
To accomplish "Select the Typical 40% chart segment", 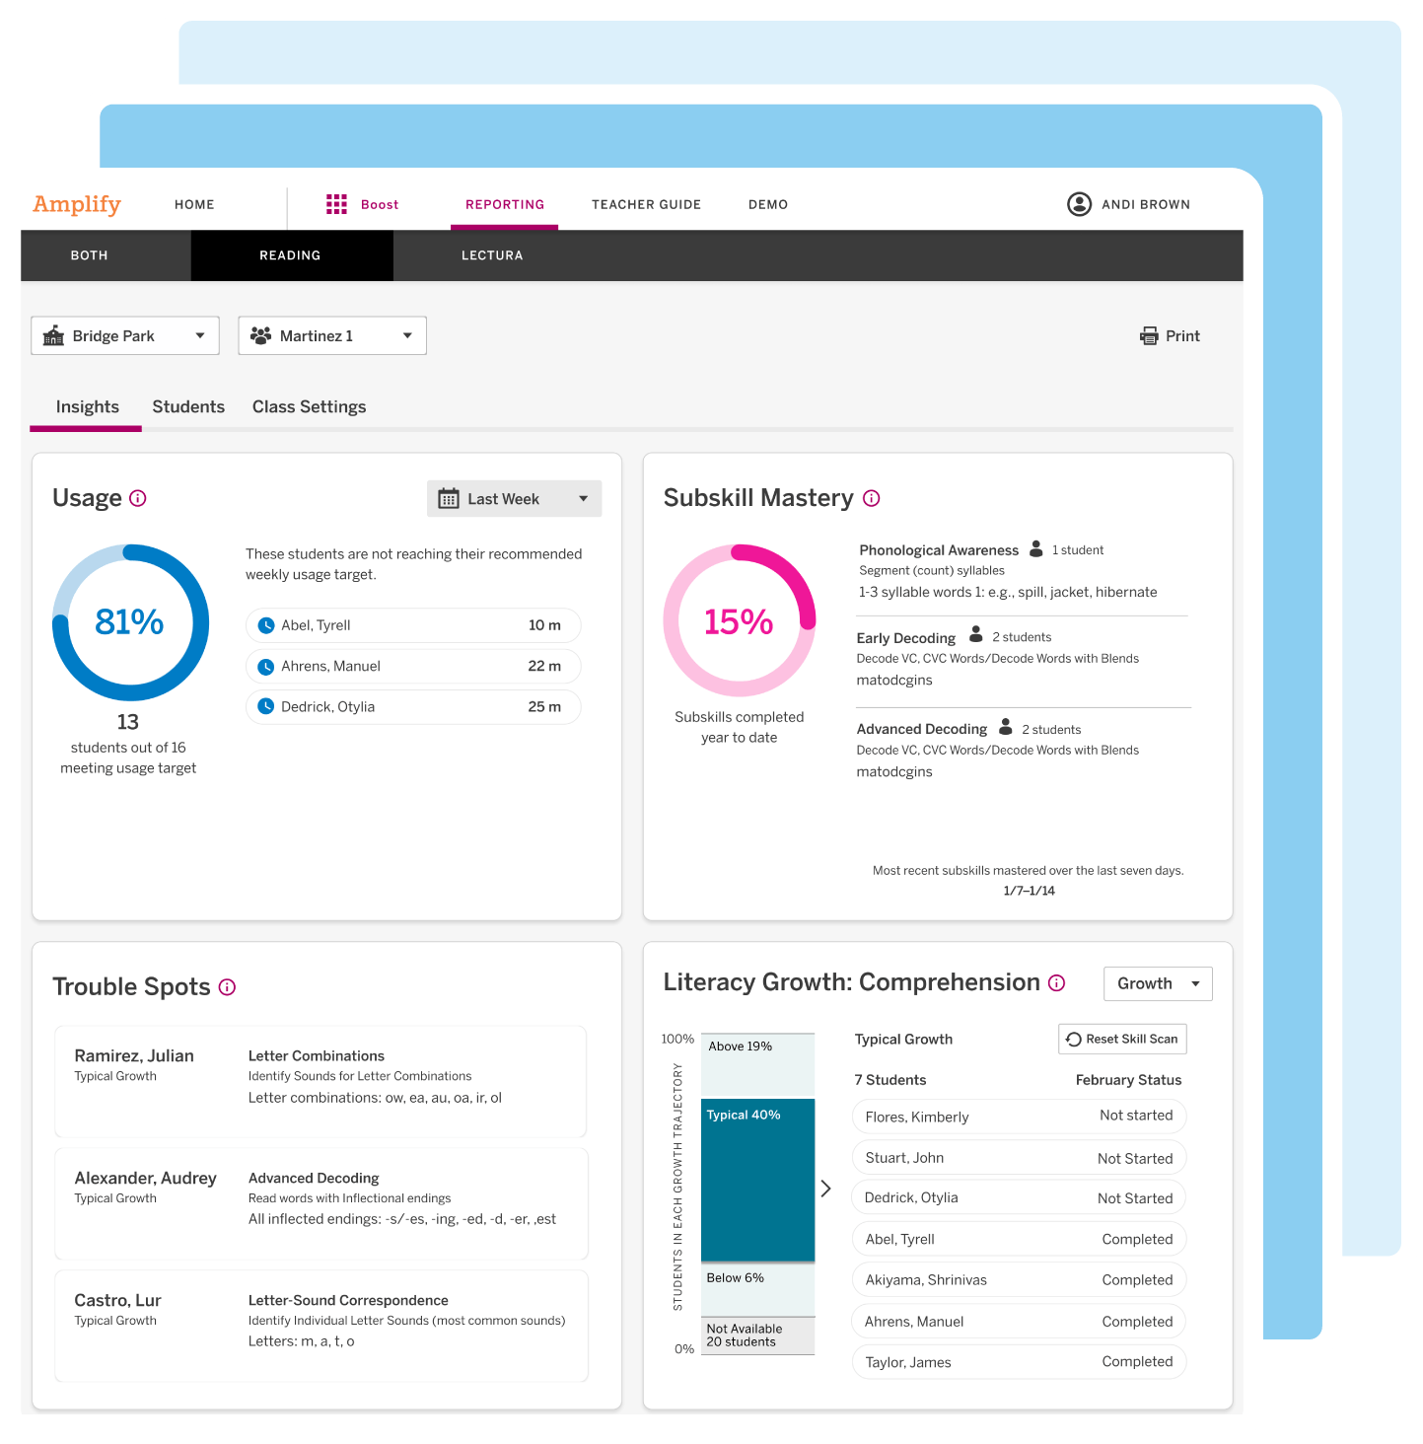I will click(757, 1180).
